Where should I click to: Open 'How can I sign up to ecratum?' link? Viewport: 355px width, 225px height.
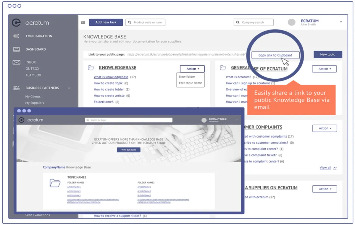248,83
